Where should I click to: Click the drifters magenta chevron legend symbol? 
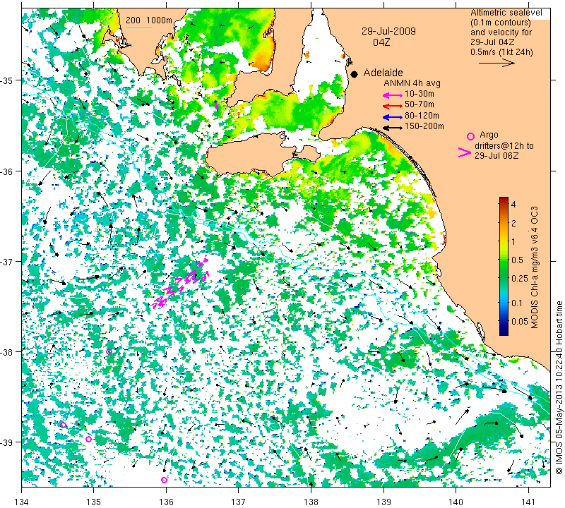click(465, 152)
